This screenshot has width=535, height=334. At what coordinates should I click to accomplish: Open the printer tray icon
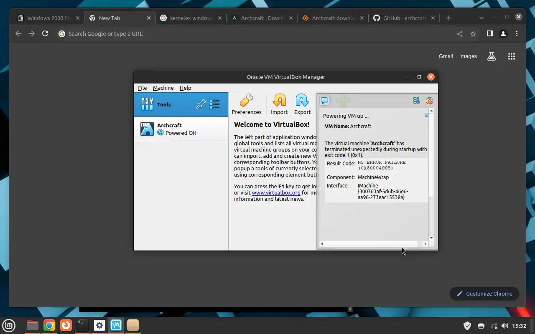coord(481,326)
